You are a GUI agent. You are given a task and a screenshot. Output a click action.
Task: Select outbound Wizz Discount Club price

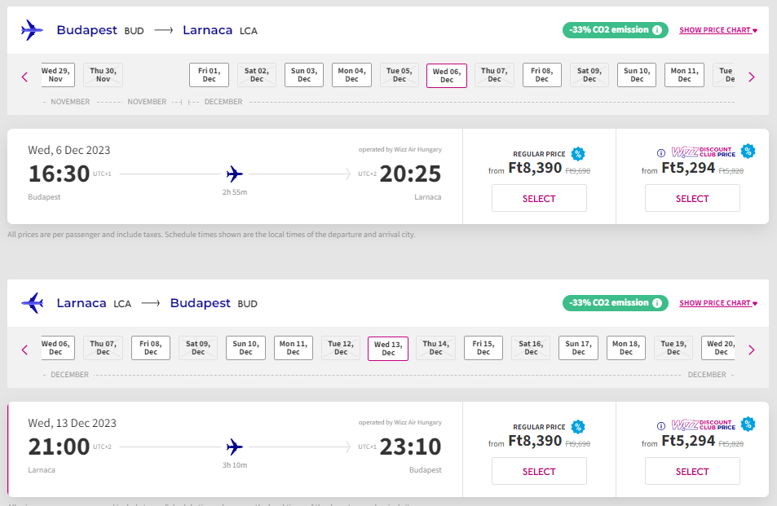pyautogui.click(x=692, y=199)
